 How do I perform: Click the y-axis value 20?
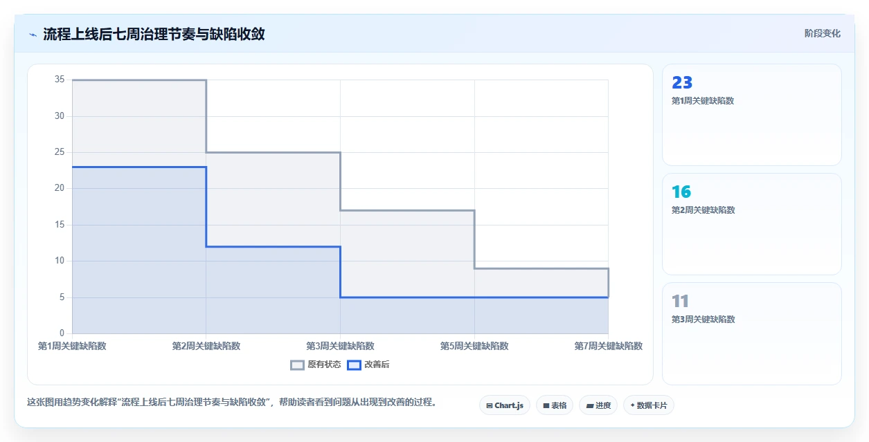click(60, 188)
